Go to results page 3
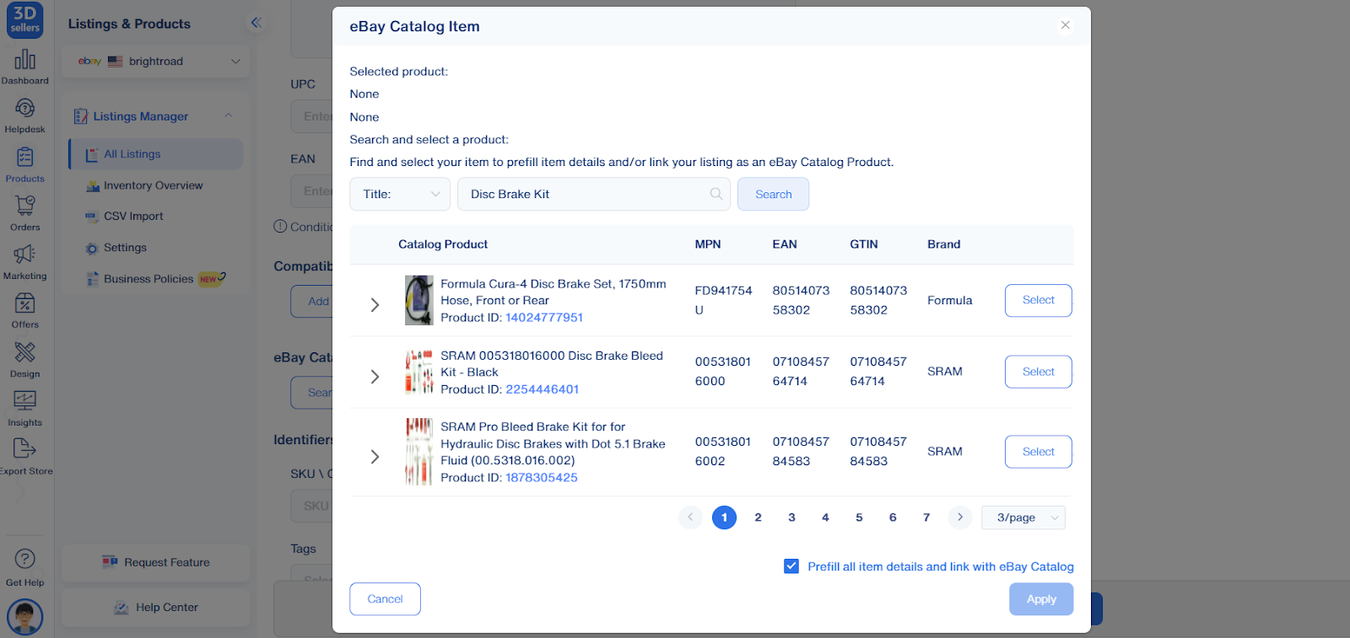The height and width of the screenshot is (638, 1350). (x=791, y=517)
